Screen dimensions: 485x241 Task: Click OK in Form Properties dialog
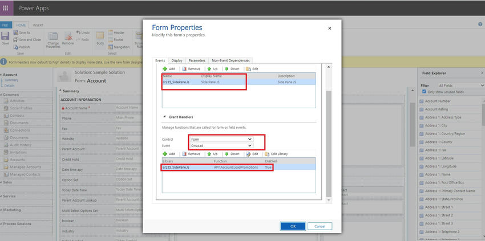click(293, 226)
